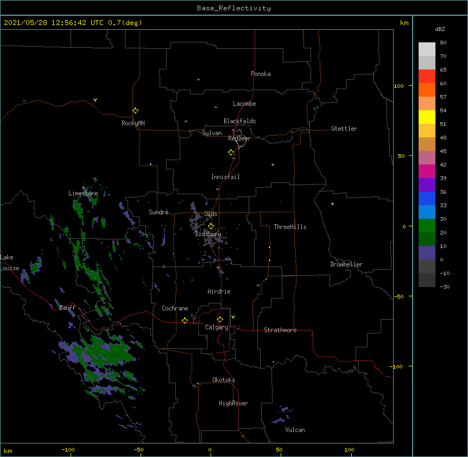Viewport: 468px width, 457px height.
Task: Select the Drumheller label
Action: (x=346, y=264)
